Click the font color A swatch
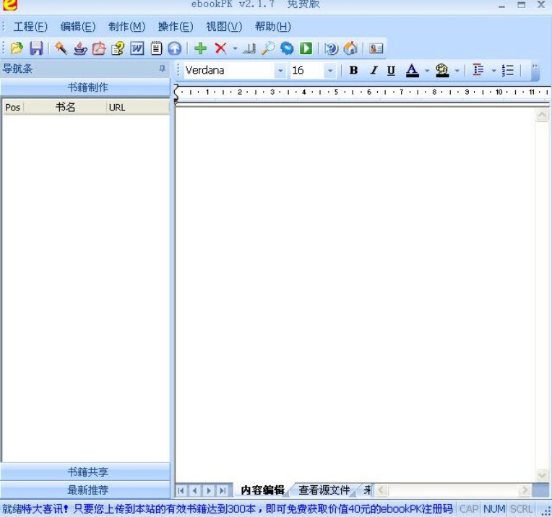This screenshot has height=517, width=552. pos(412,70)
